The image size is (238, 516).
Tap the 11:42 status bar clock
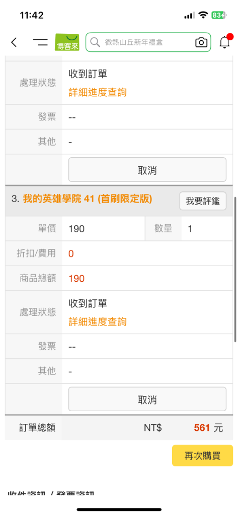32,15
